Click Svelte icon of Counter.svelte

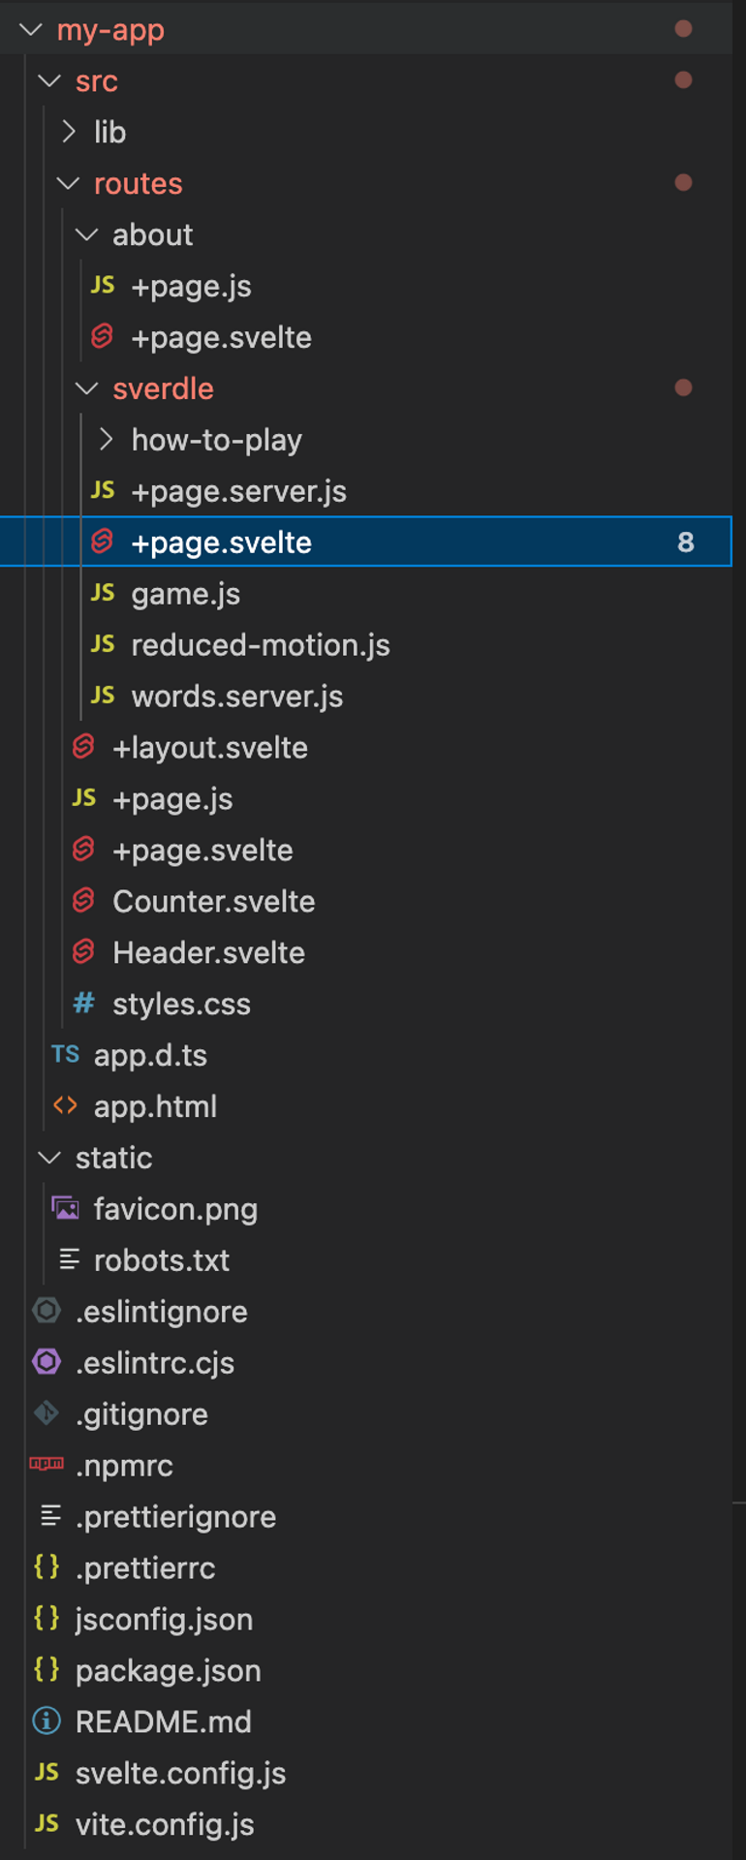84,901
